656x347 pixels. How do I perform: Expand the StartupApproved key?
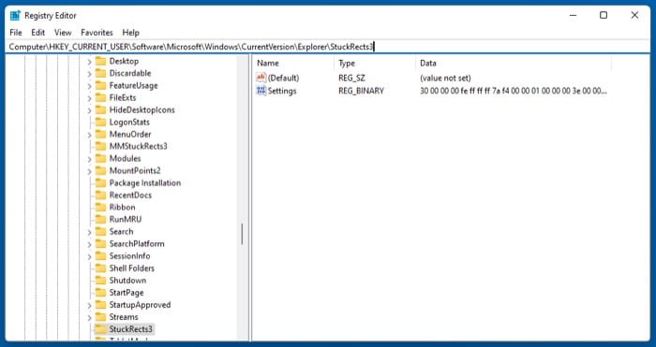point(89,305)
